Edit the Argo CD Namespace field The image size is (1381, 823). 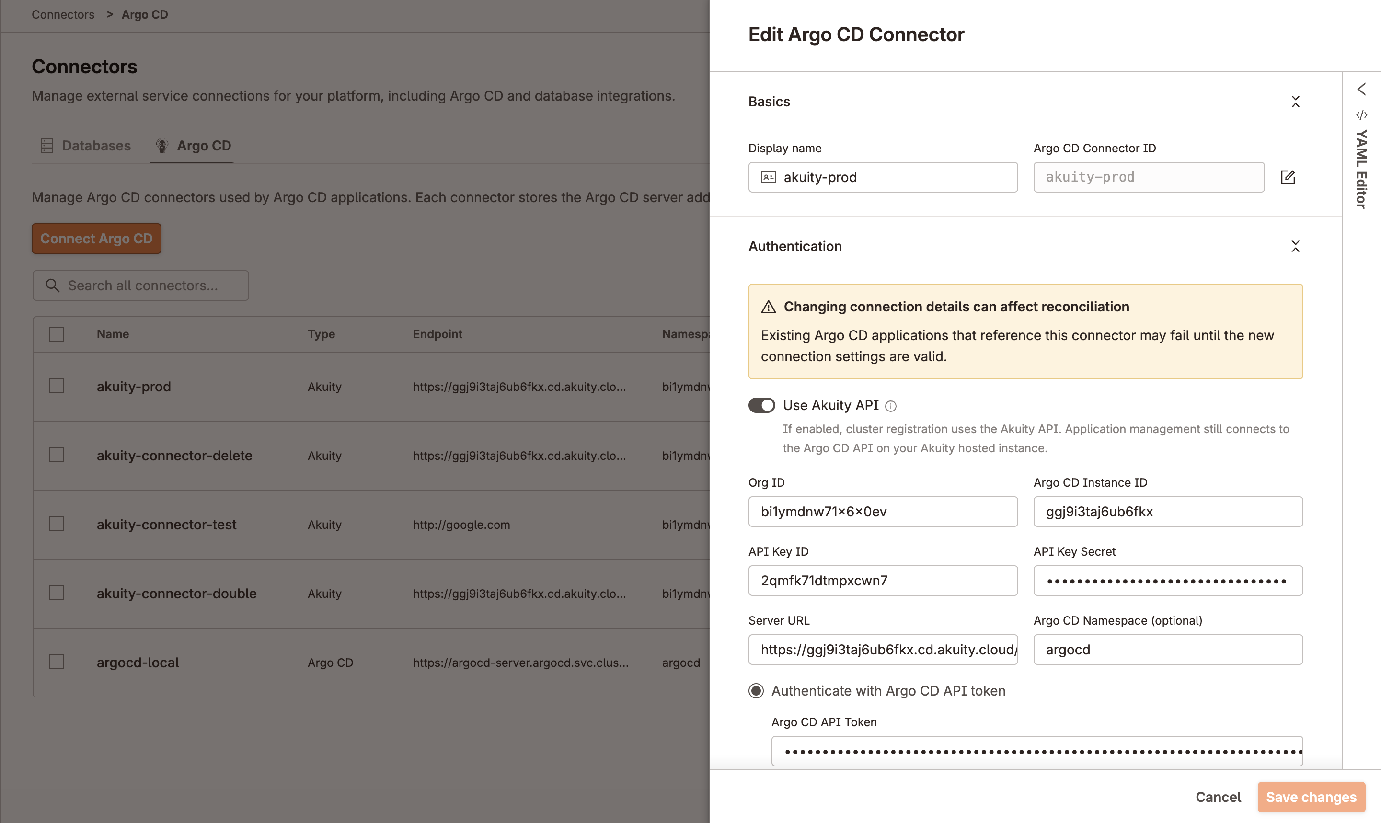(1168, 650)
